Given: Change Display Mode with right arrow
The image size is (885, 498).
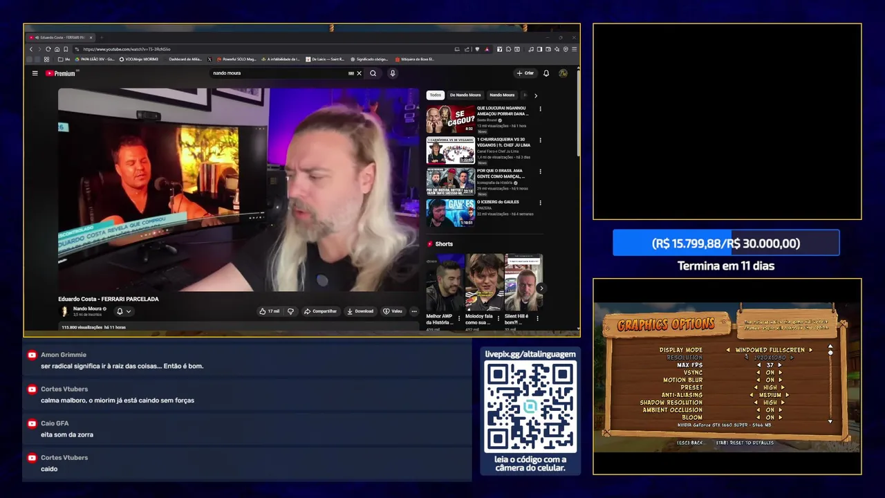Looking at the screenshot, I should pos(810,350).
